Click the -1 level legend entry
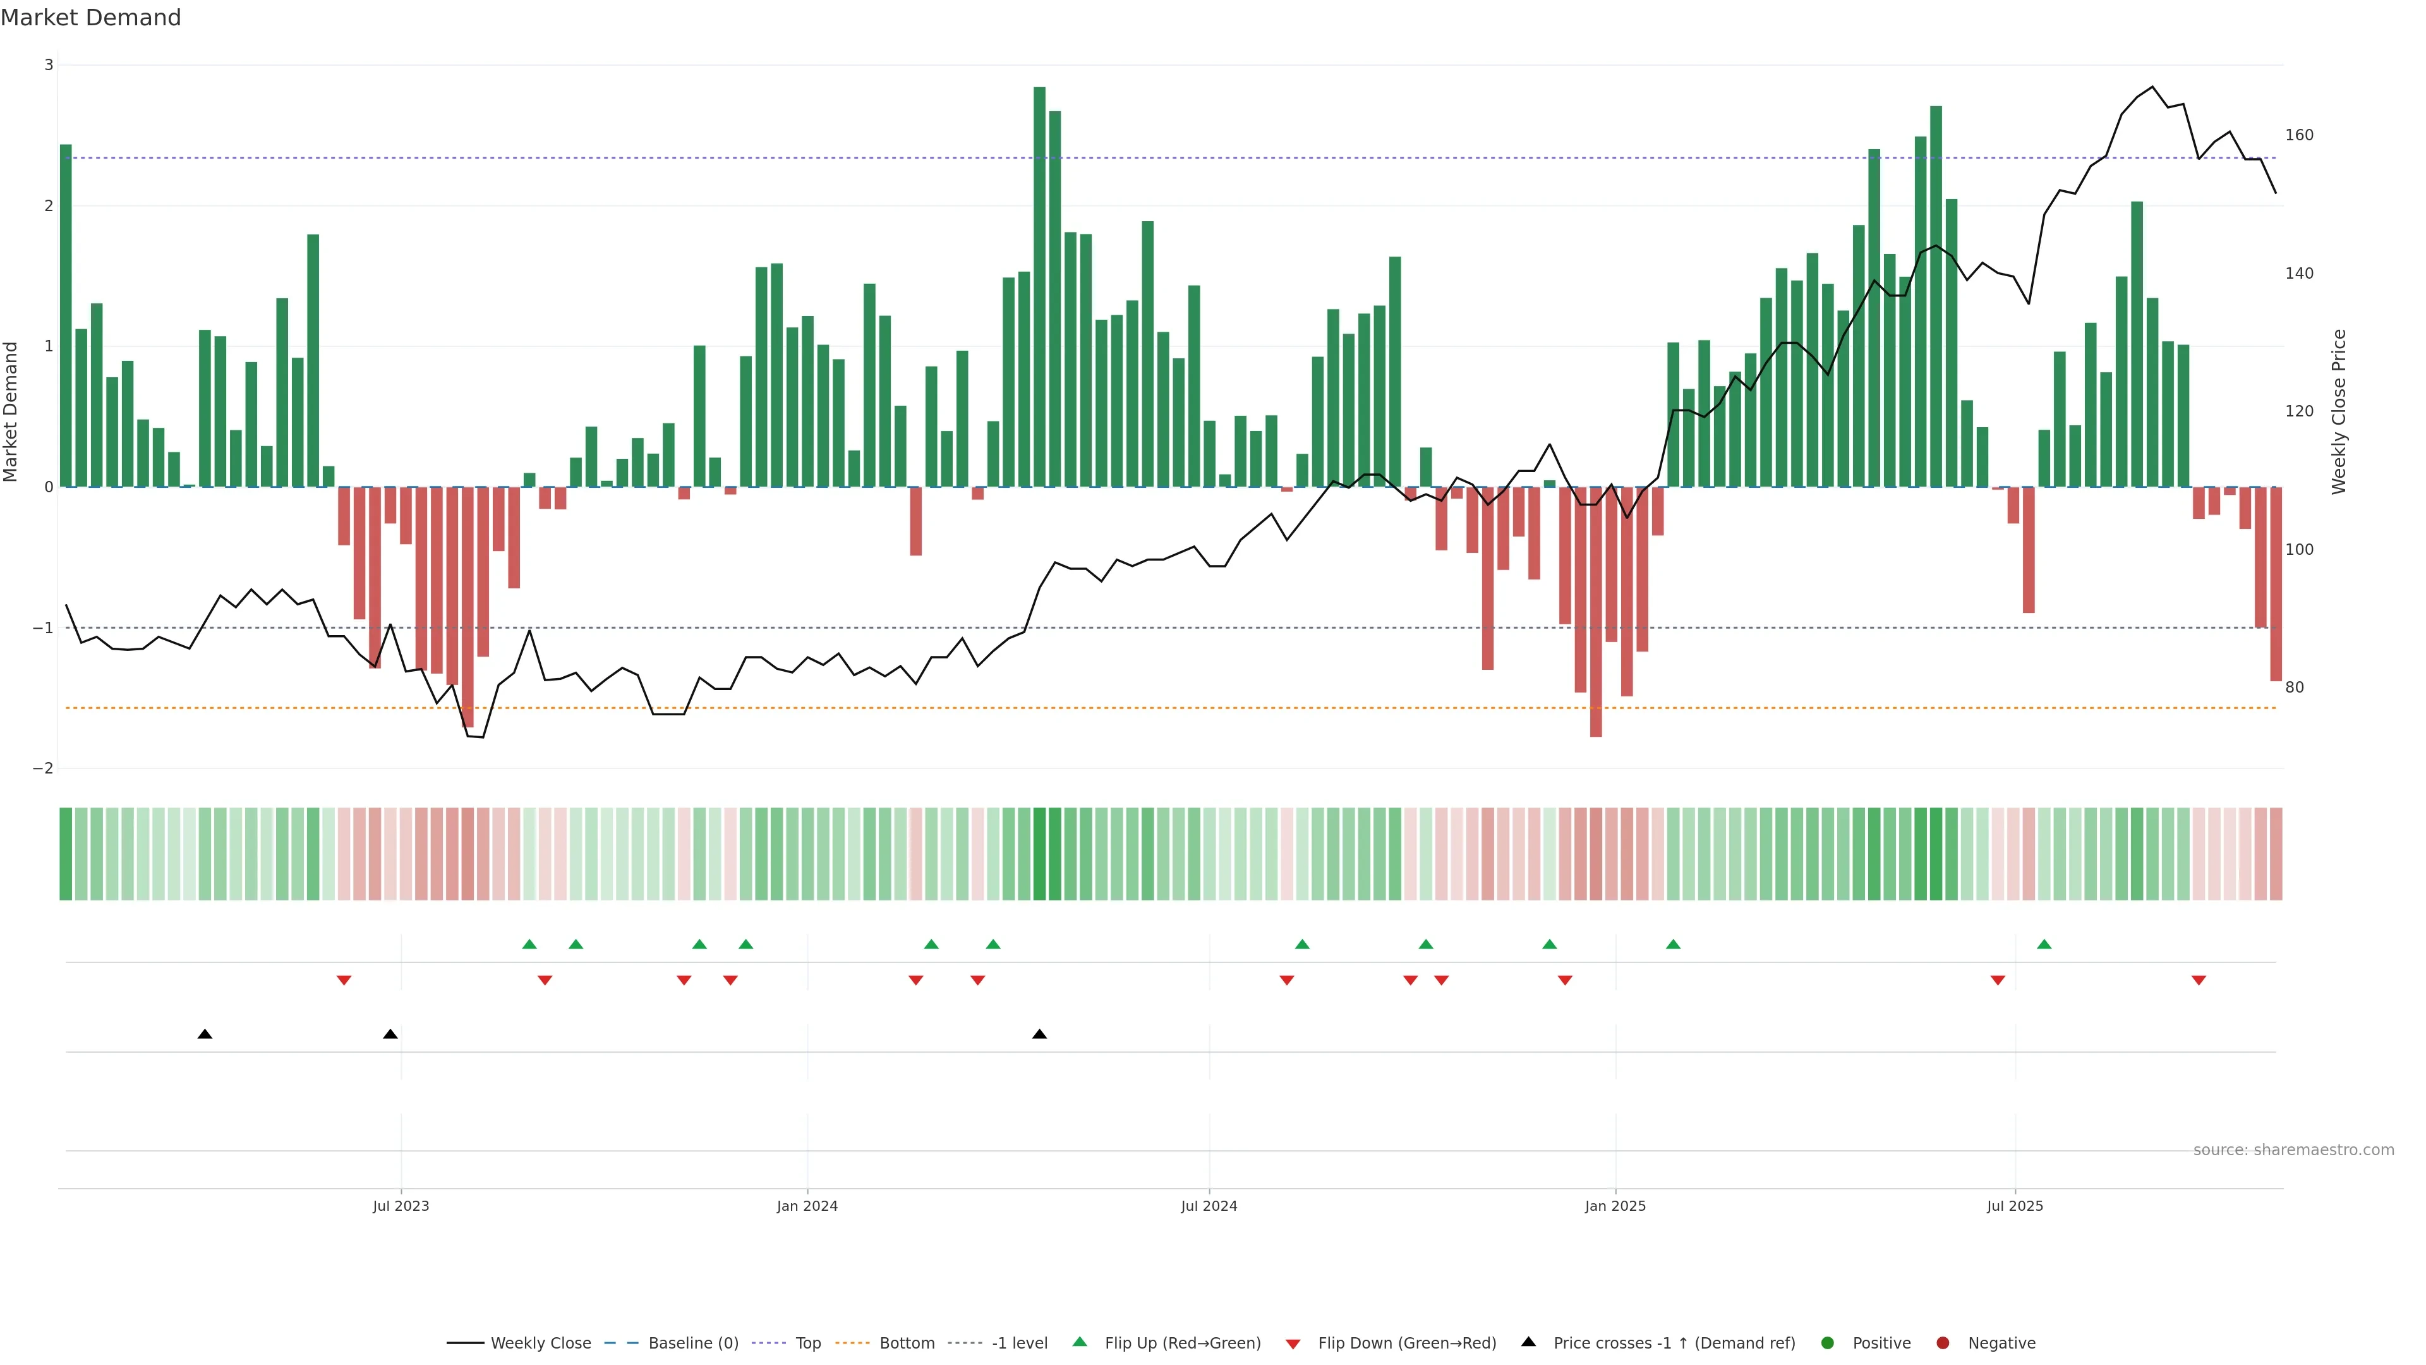Image resolution: width=2426 pixels, height=1365 pixels. coord(1019,1344)
